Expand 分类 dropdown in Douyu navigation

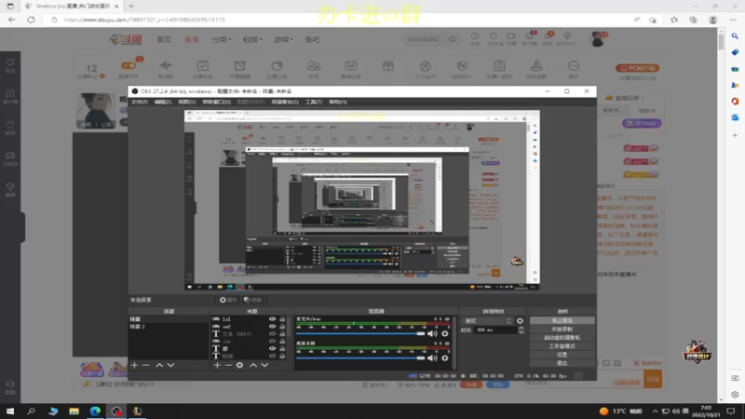(222, 39)
